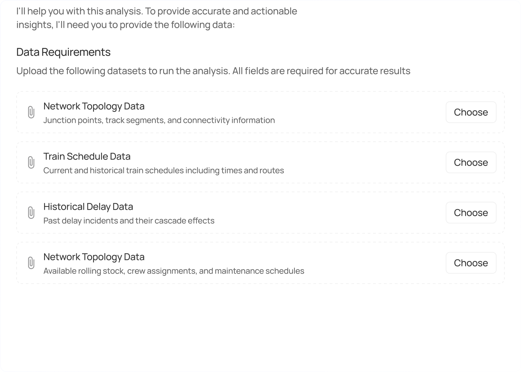
Task: Click inside the Network Topology Data upload area
Action: pos(237,112)
